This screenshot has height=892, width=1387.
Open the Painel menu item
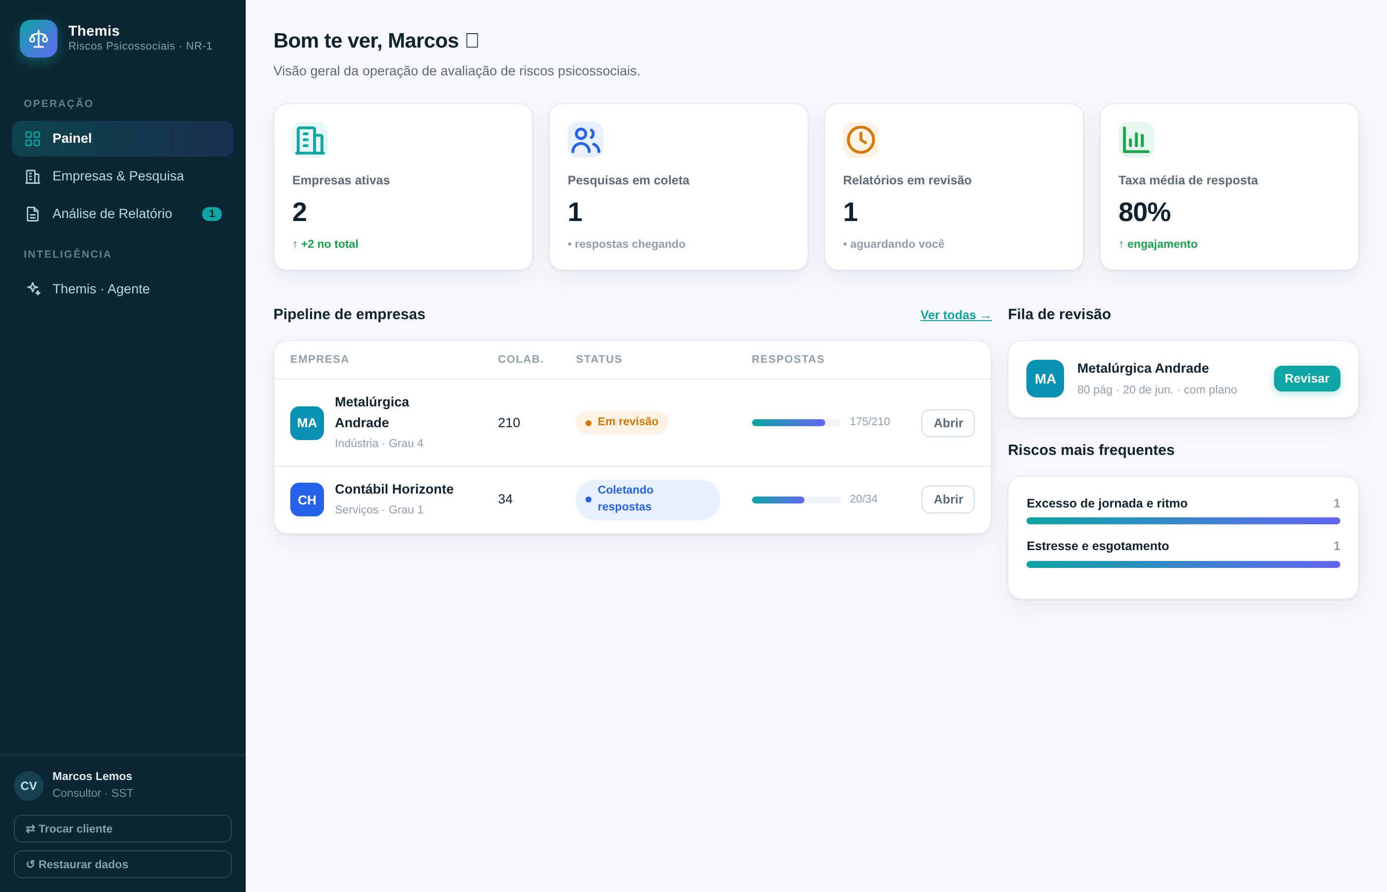tap(123, 138)
